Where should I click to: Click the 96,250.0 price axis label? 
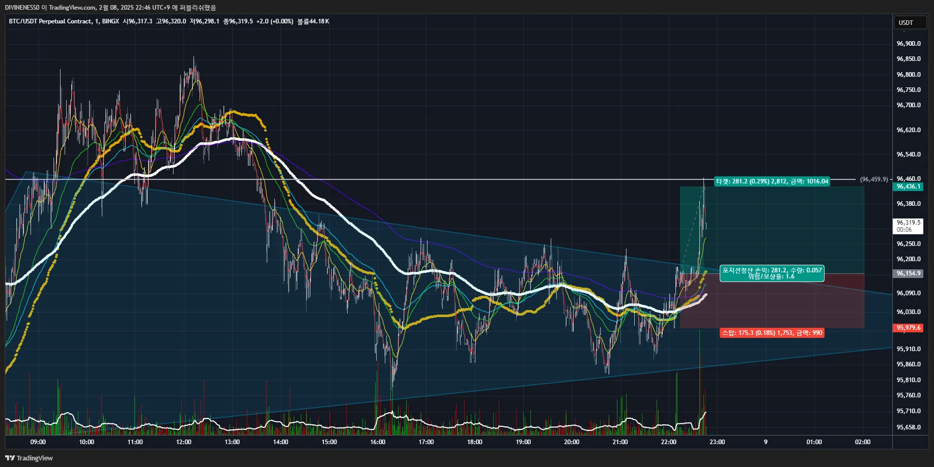909,244
